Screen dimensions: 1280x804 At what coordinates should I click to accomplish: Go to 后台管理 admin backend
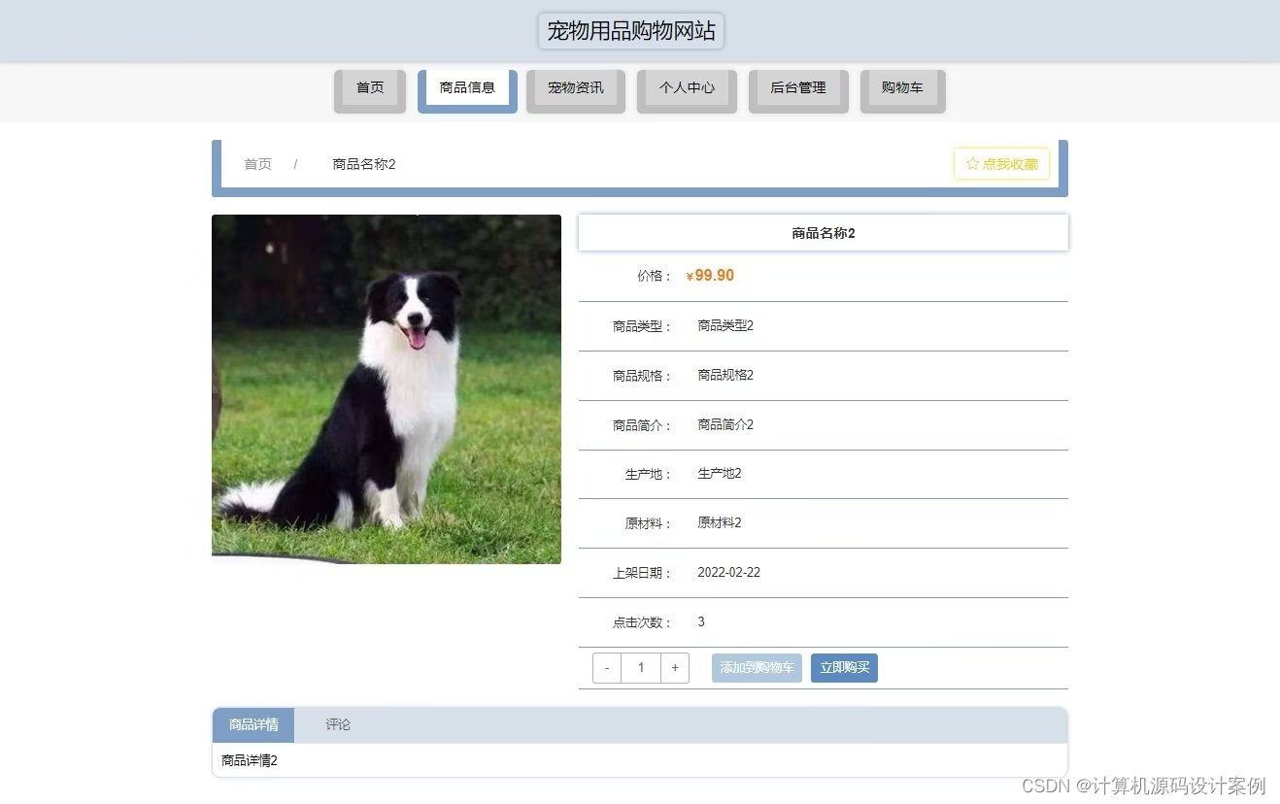pos(797,88)
